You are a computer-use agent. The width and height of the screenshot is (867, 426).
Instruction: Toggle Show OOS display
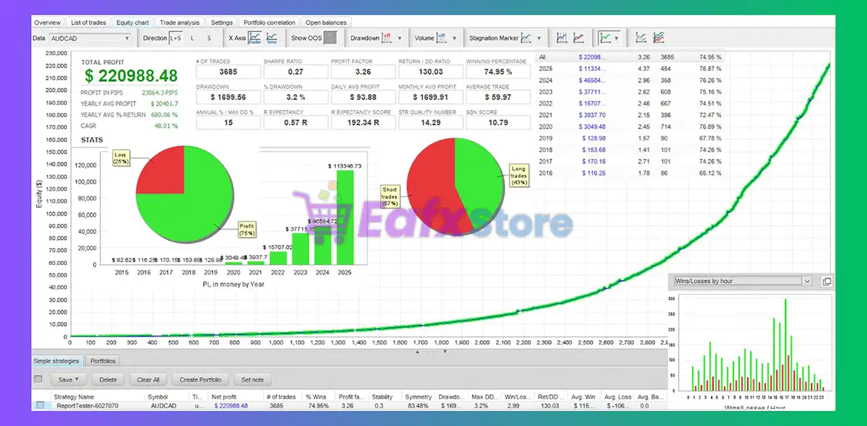click(329, 39)
